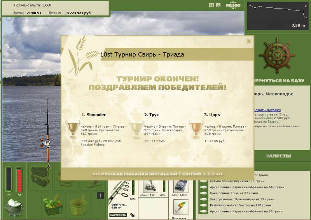
Task: Click the Russian Fishing sponsor text
Action: click(93, 145)
